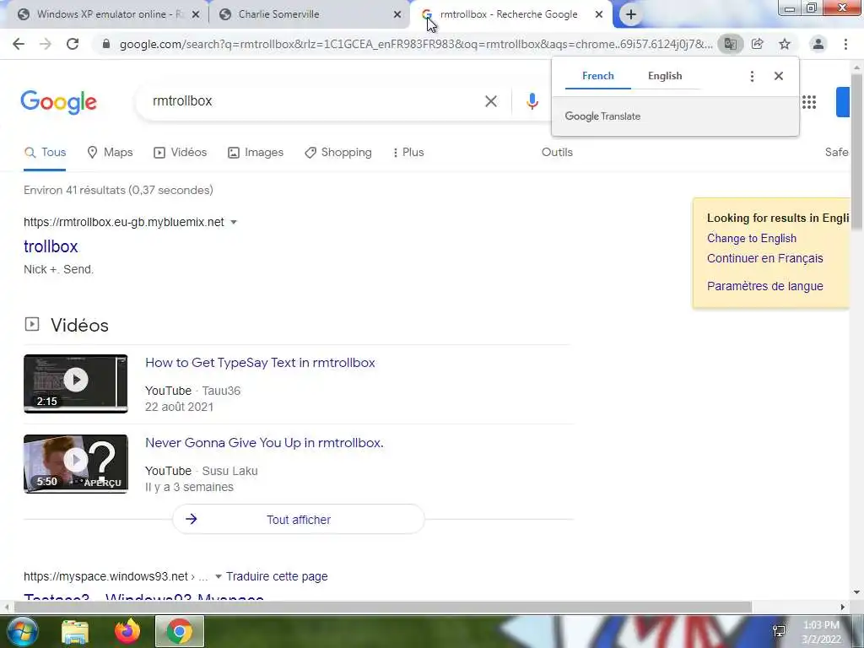Click the forward navigation arrow

46,44
